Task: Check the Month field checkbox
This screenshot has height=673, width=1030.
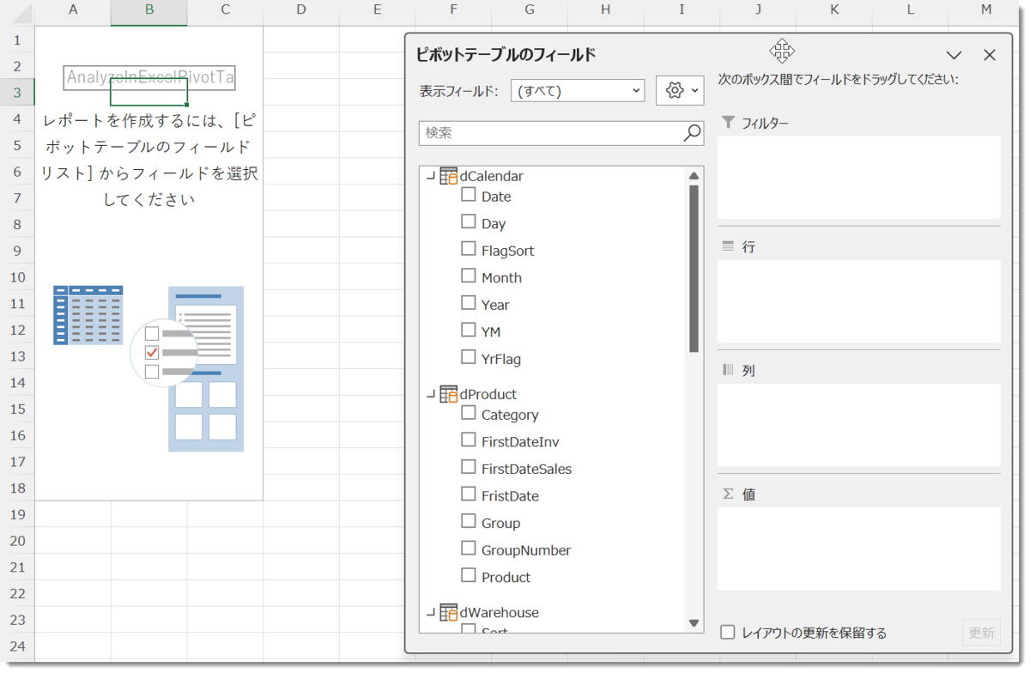Action: (468, 276)
